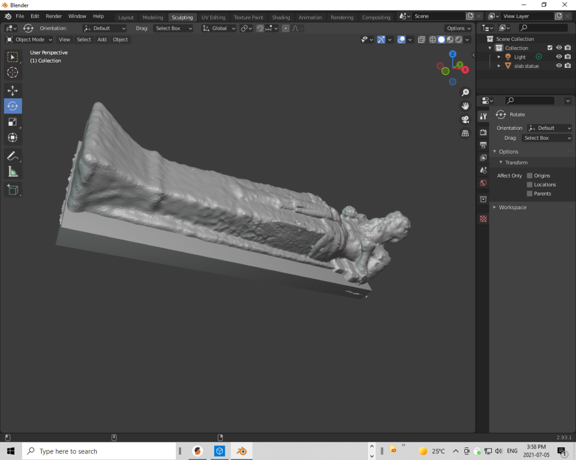Check the Locations option

[529, 185]
